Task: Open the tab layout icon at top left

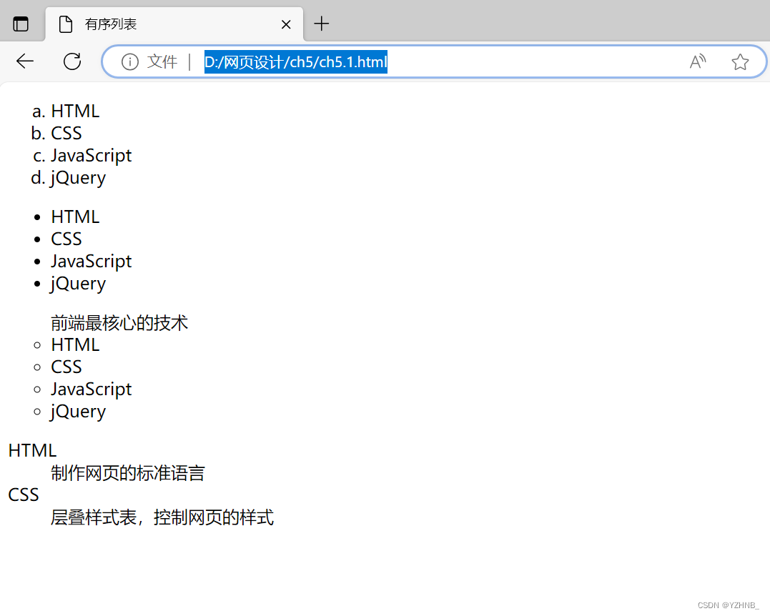Action: coord(21,24)
